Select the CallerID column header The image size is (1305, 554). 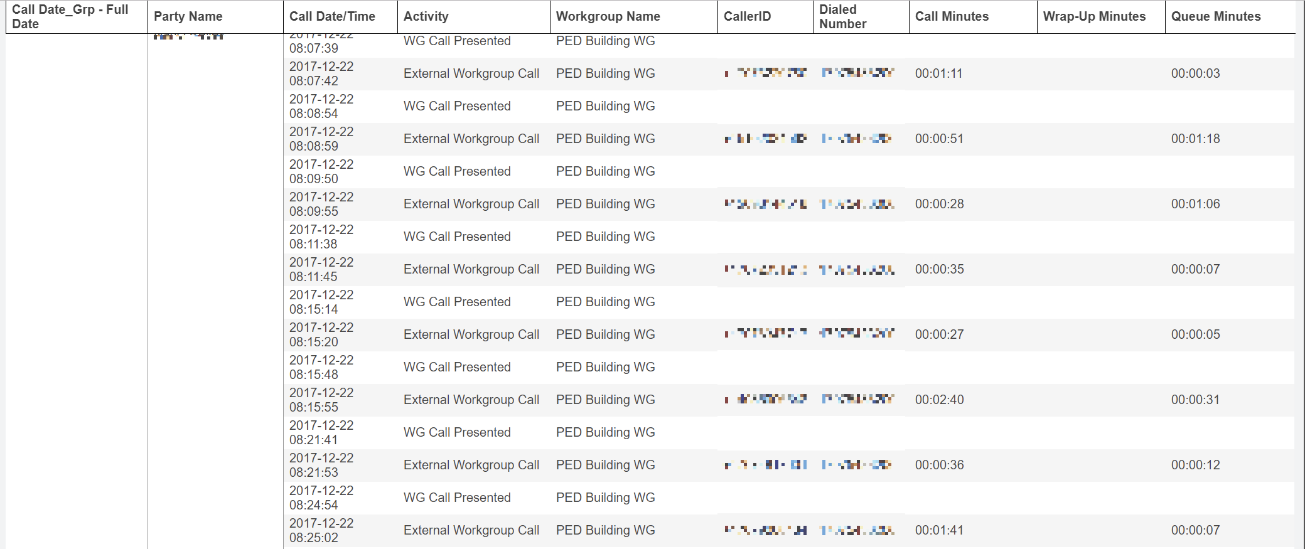pyautogui.click(x=747, y=17)
